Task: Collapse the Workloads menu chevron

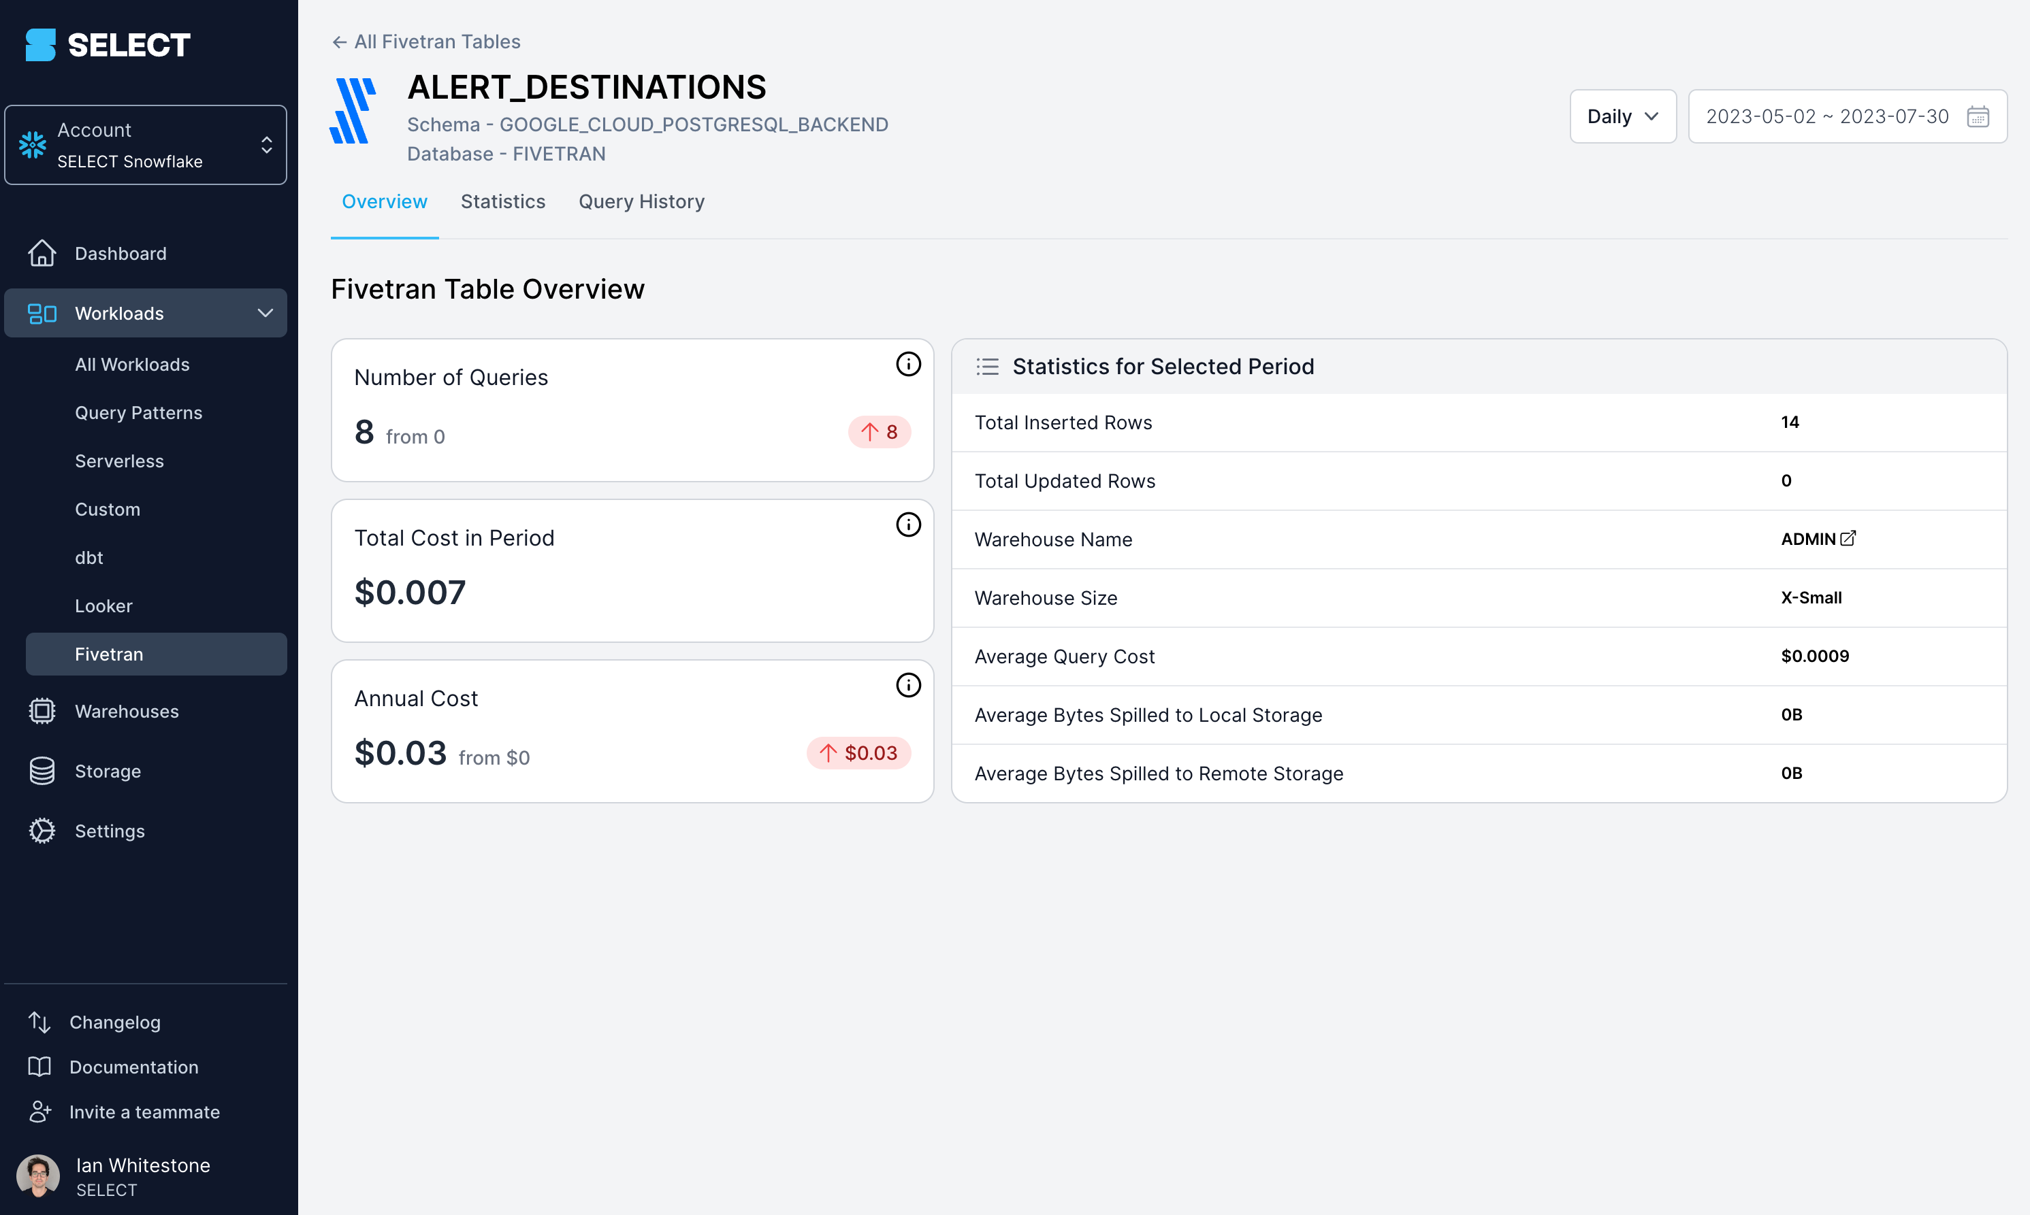Action: 265,314
